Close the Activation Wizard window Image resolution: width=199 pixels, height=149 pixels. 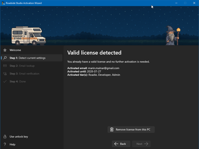[x=194, y=3]
